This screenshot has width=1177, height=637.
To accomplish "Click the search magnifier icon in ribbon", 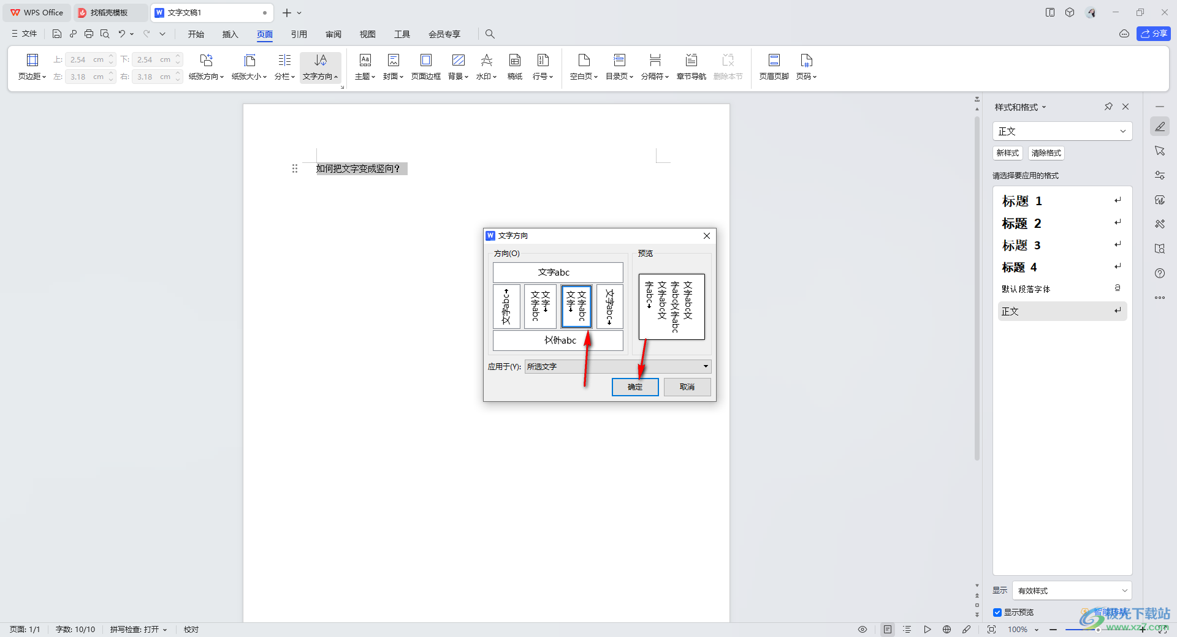I will 490,34.
